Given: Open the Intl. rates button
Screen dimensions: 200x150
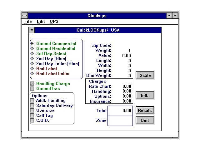Looking at the screenshot, I should point(145,95).
